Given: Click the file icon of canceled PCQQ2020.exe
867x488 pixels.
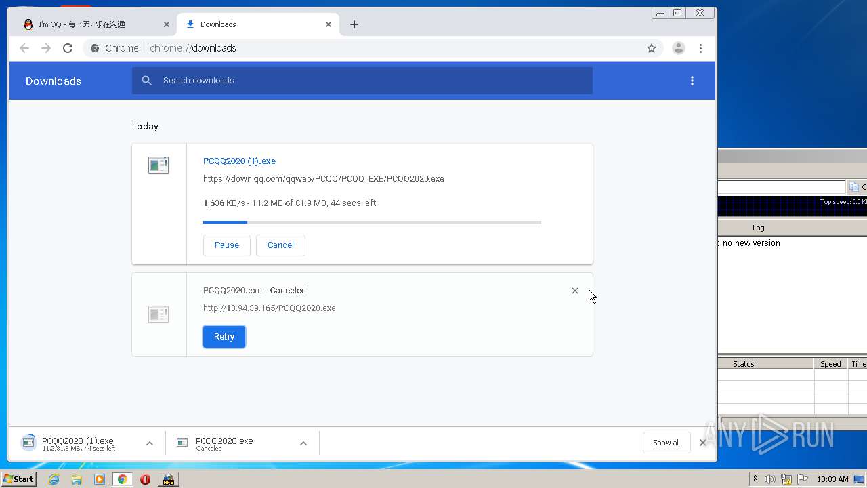Looking at the screenshot, I should coord(158,314).
